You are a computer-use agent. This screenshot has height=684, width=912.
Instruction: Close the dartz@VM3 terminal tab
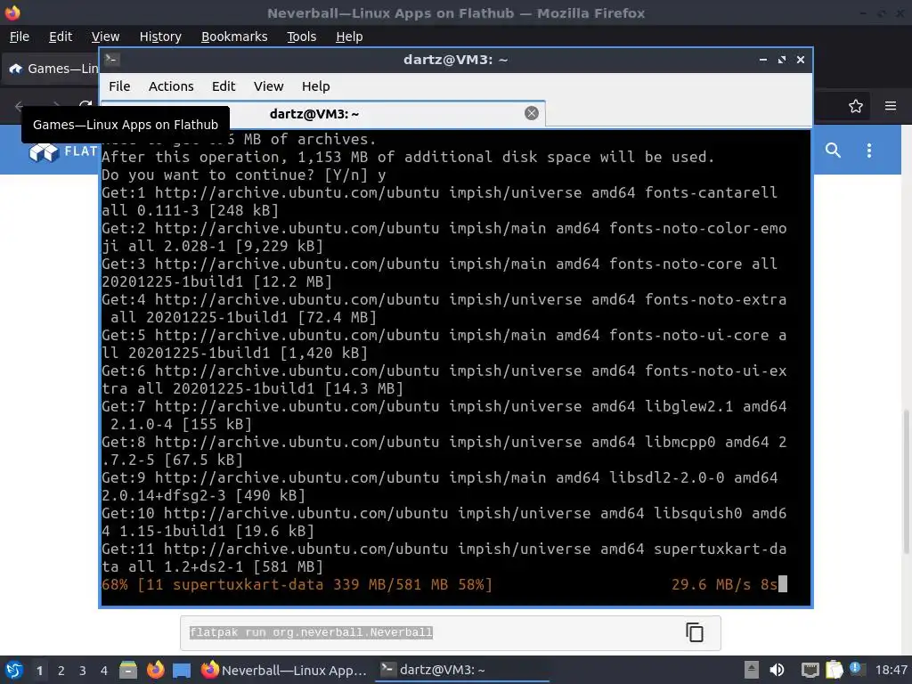[x=531, y=113]
